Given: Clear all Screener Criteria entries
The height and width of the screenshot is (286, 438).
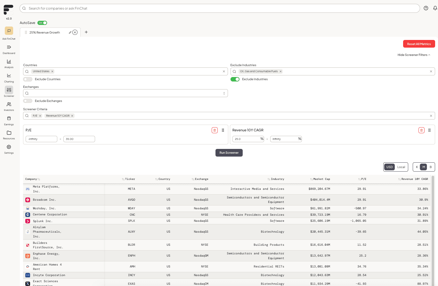Looking at the screenshot, I should coord(431,116).
